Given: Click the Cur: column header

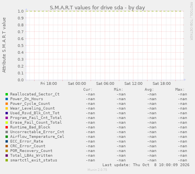Looking at the screenshot, I should (x=88, y=90).
